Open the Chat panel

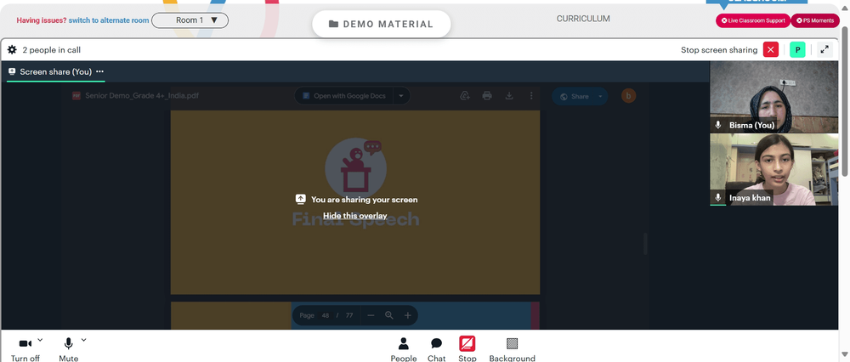(x=436, y=349)
